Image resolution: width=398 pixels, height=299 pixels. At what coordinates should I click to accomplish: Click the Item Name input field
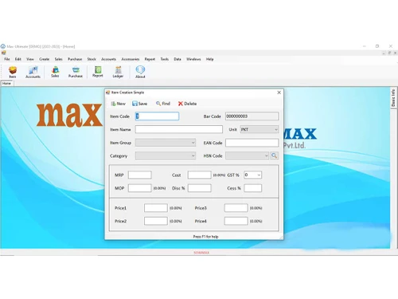pyautogui.click(x=179, y=129)
